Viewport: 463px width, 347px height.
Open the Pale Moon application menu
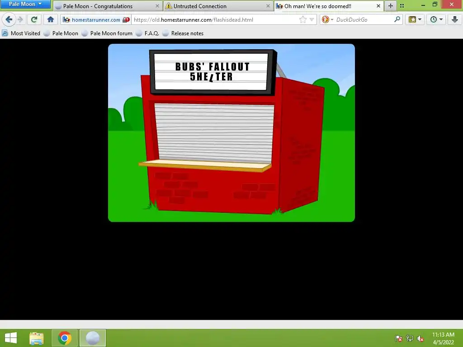(25, 4)
